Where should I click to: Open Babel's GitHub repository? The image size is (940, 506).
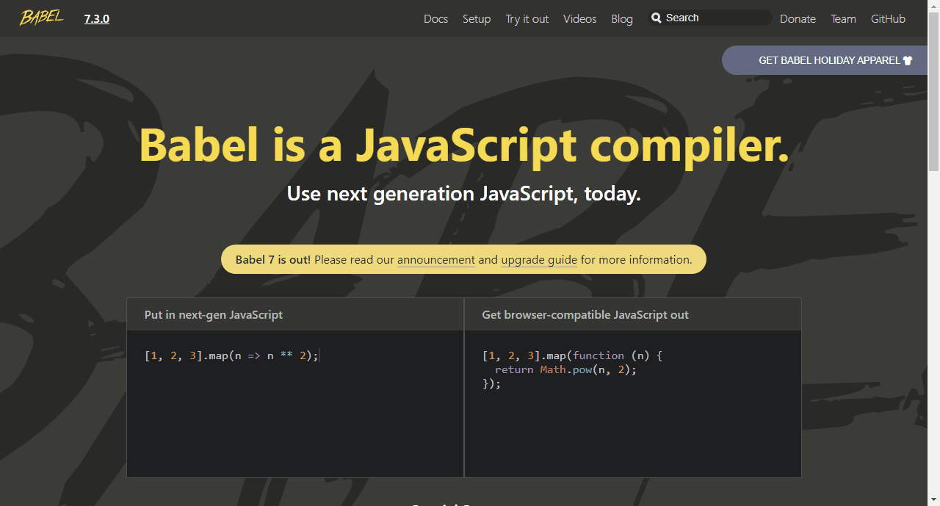(x=888, y=18)
